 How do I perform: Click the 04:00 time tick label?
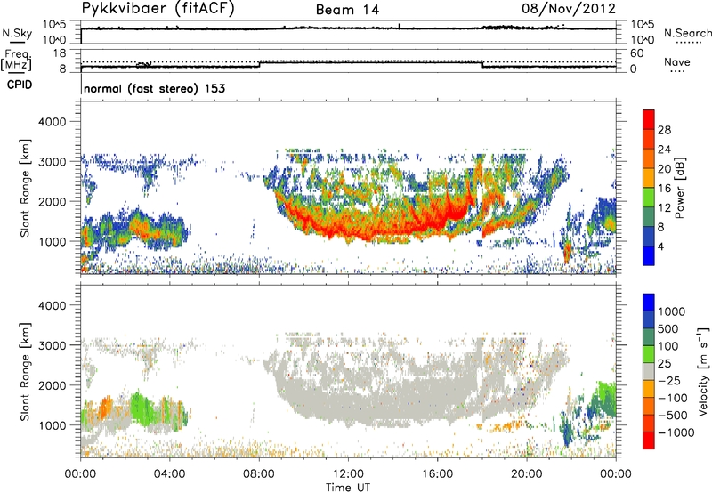[x=170, y=474]
